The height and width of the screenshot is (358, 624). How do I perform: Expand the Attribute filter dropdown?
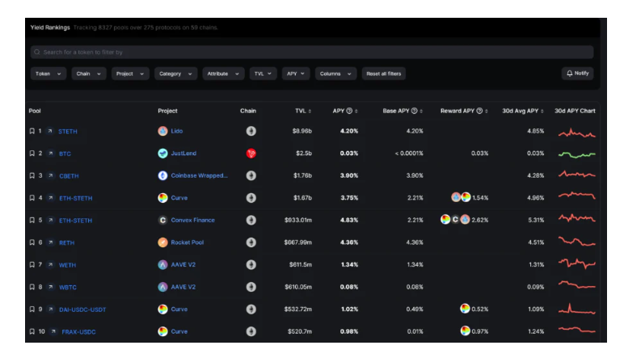pyautogui.click(x=223, y=74)
